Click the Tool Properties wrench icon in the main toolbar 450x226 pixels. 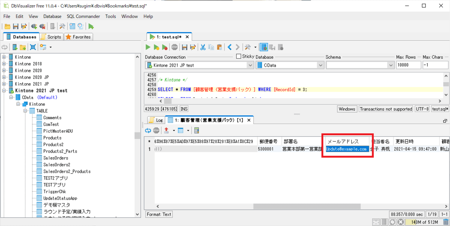point(62,26)
